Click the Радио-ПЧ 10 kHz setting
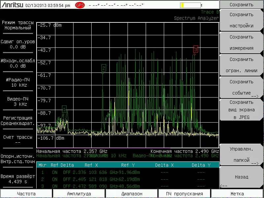The height and width of the screenshot is (198, 264). 18,82
